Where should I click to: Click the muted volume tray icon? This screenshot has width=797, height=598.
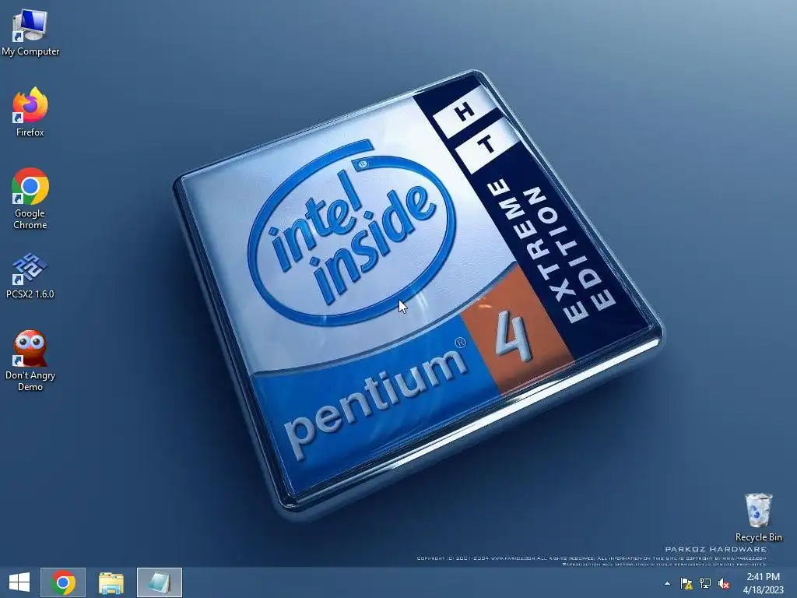[x=724, y=583]
